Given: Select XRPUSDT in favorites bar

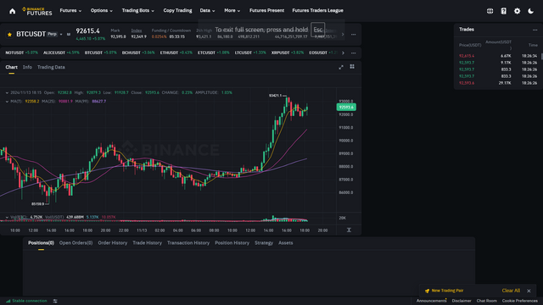Looking at the screenshot, I should click(288, 53).
